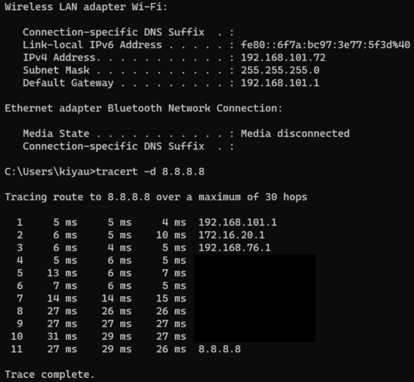Click the IPv4 address 192.168.101.72
The width and height of the screenshot is (414, 382).
point(283,58)
